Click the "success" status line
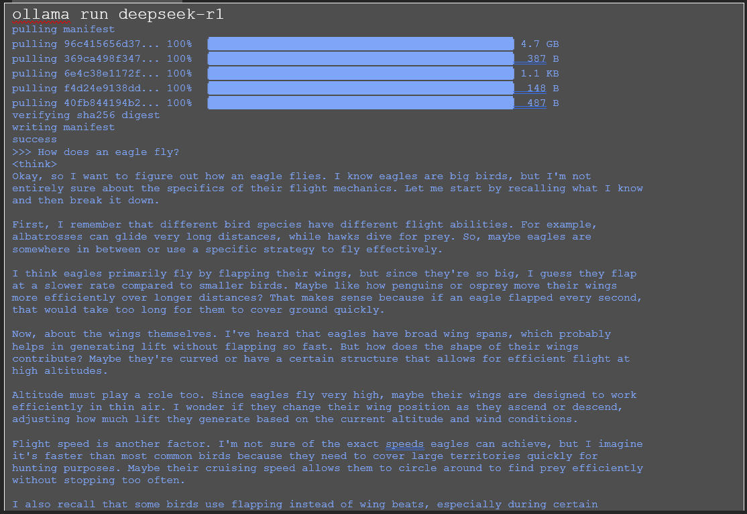Screen dimensions: 747x514 pyautogui.click(x=34, y=140)
